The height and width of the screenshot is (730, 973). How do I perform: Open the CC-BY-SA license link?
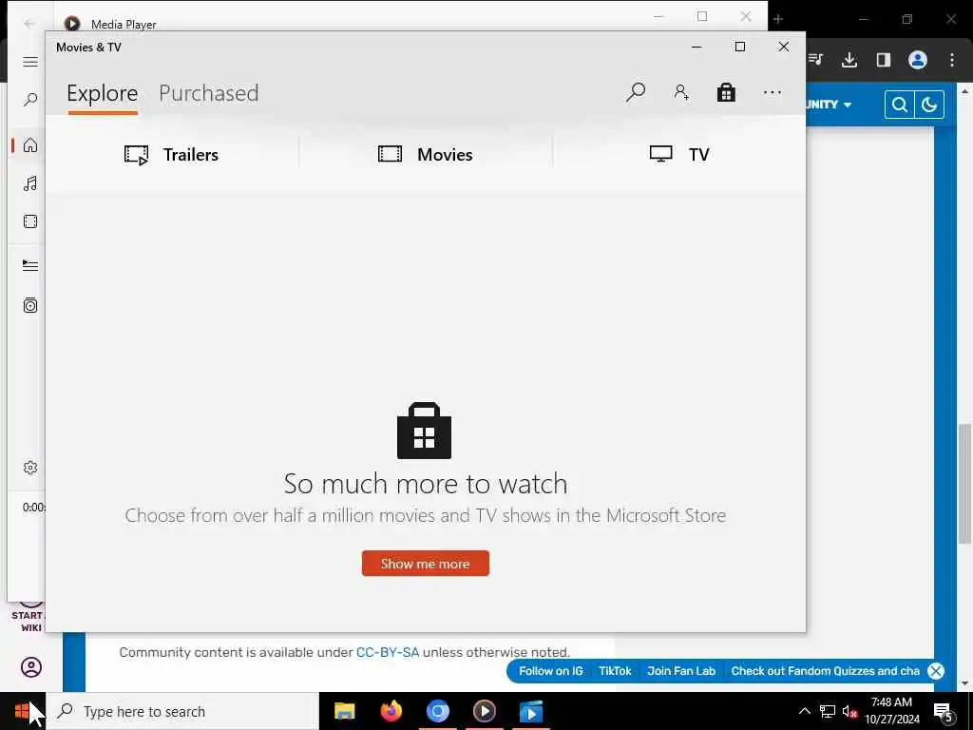click(x=388, y=652)
